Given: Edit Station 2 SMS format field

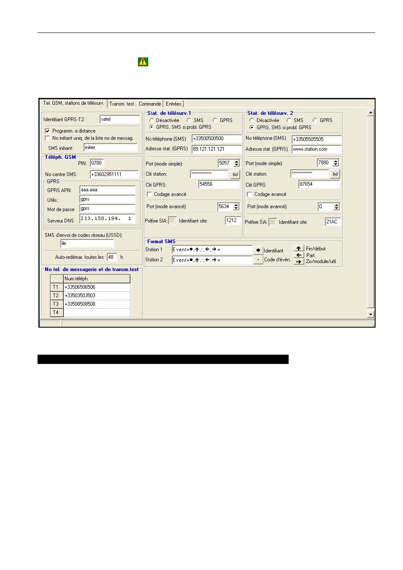Looking at the screenshot, I should coord(212,260).
